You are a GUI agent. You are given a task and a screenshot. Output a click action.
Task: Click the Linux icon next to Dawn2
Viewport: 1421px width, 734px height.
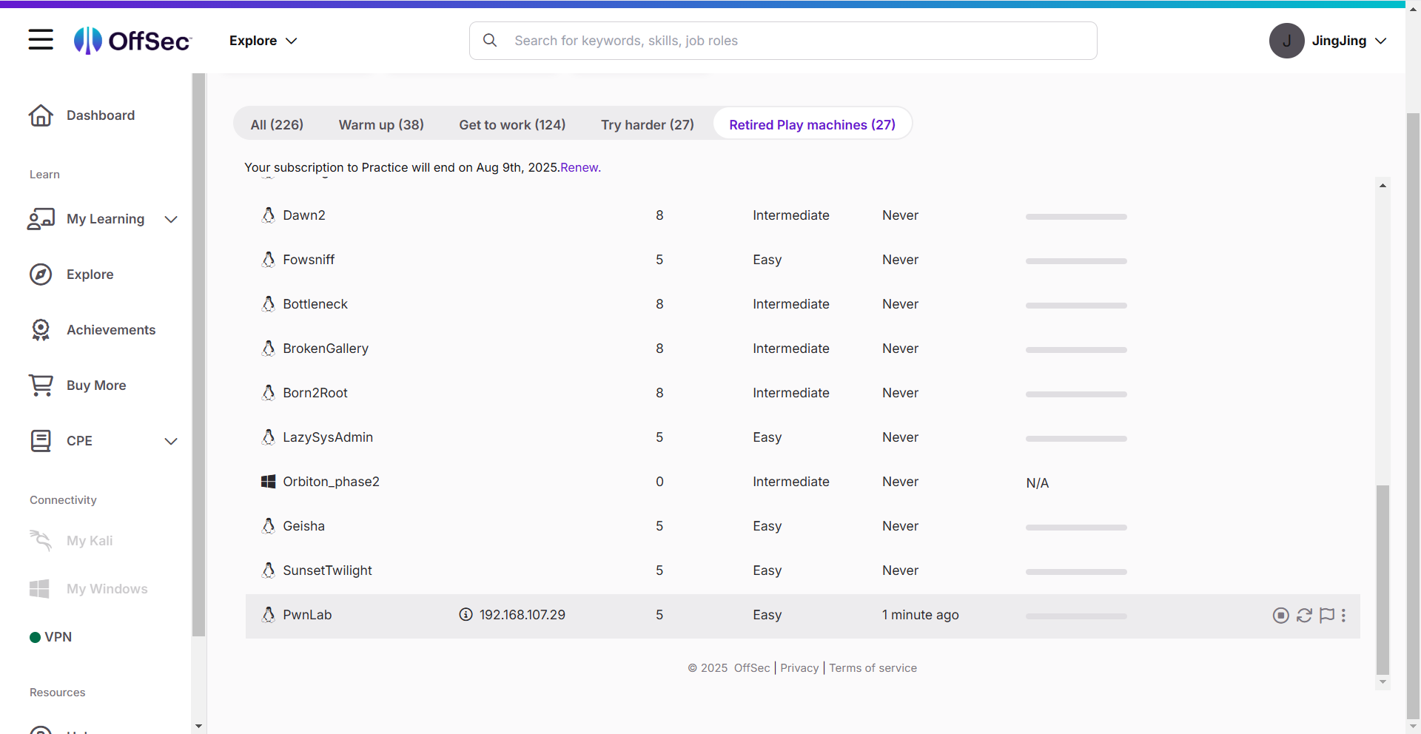269,215
